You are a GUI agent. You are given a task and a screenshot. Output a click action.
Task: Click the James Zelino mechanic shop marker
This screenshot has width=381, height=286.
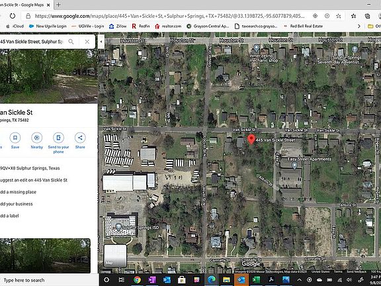(x=256, y=48)
